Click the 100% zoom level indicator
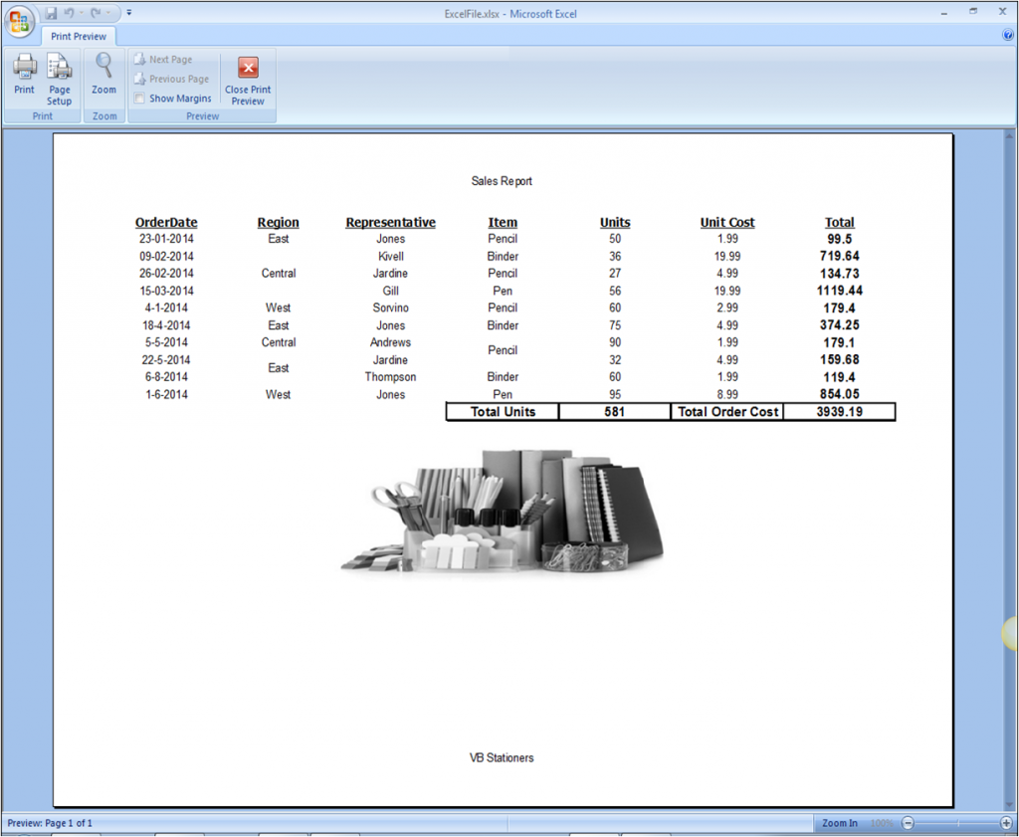Viewport: 1019px width, 837px height. (x=882, y=823)
